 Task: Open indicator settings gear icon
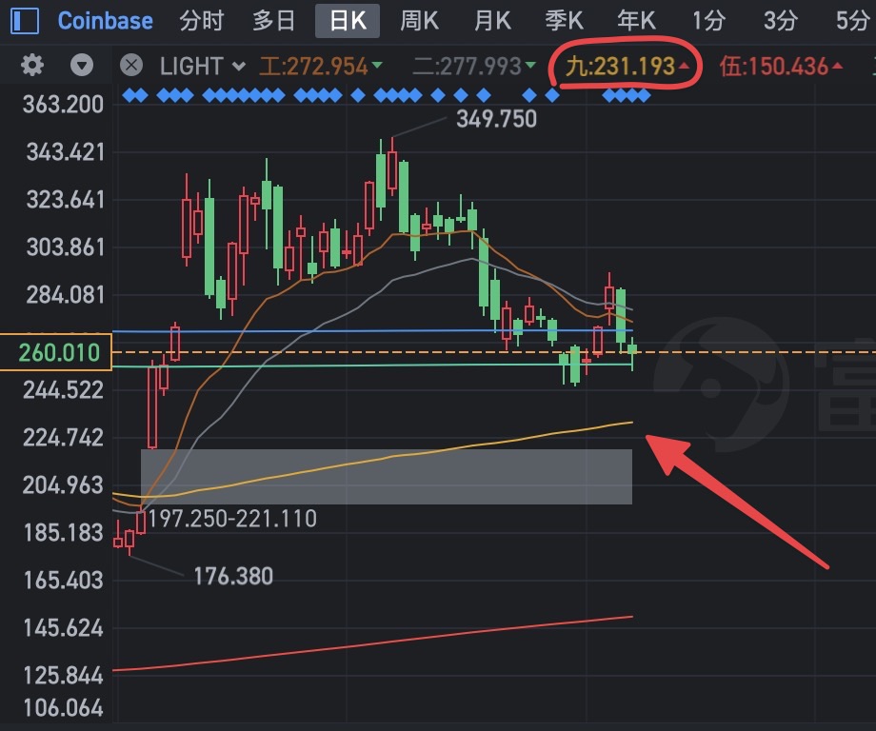[31, 66]
